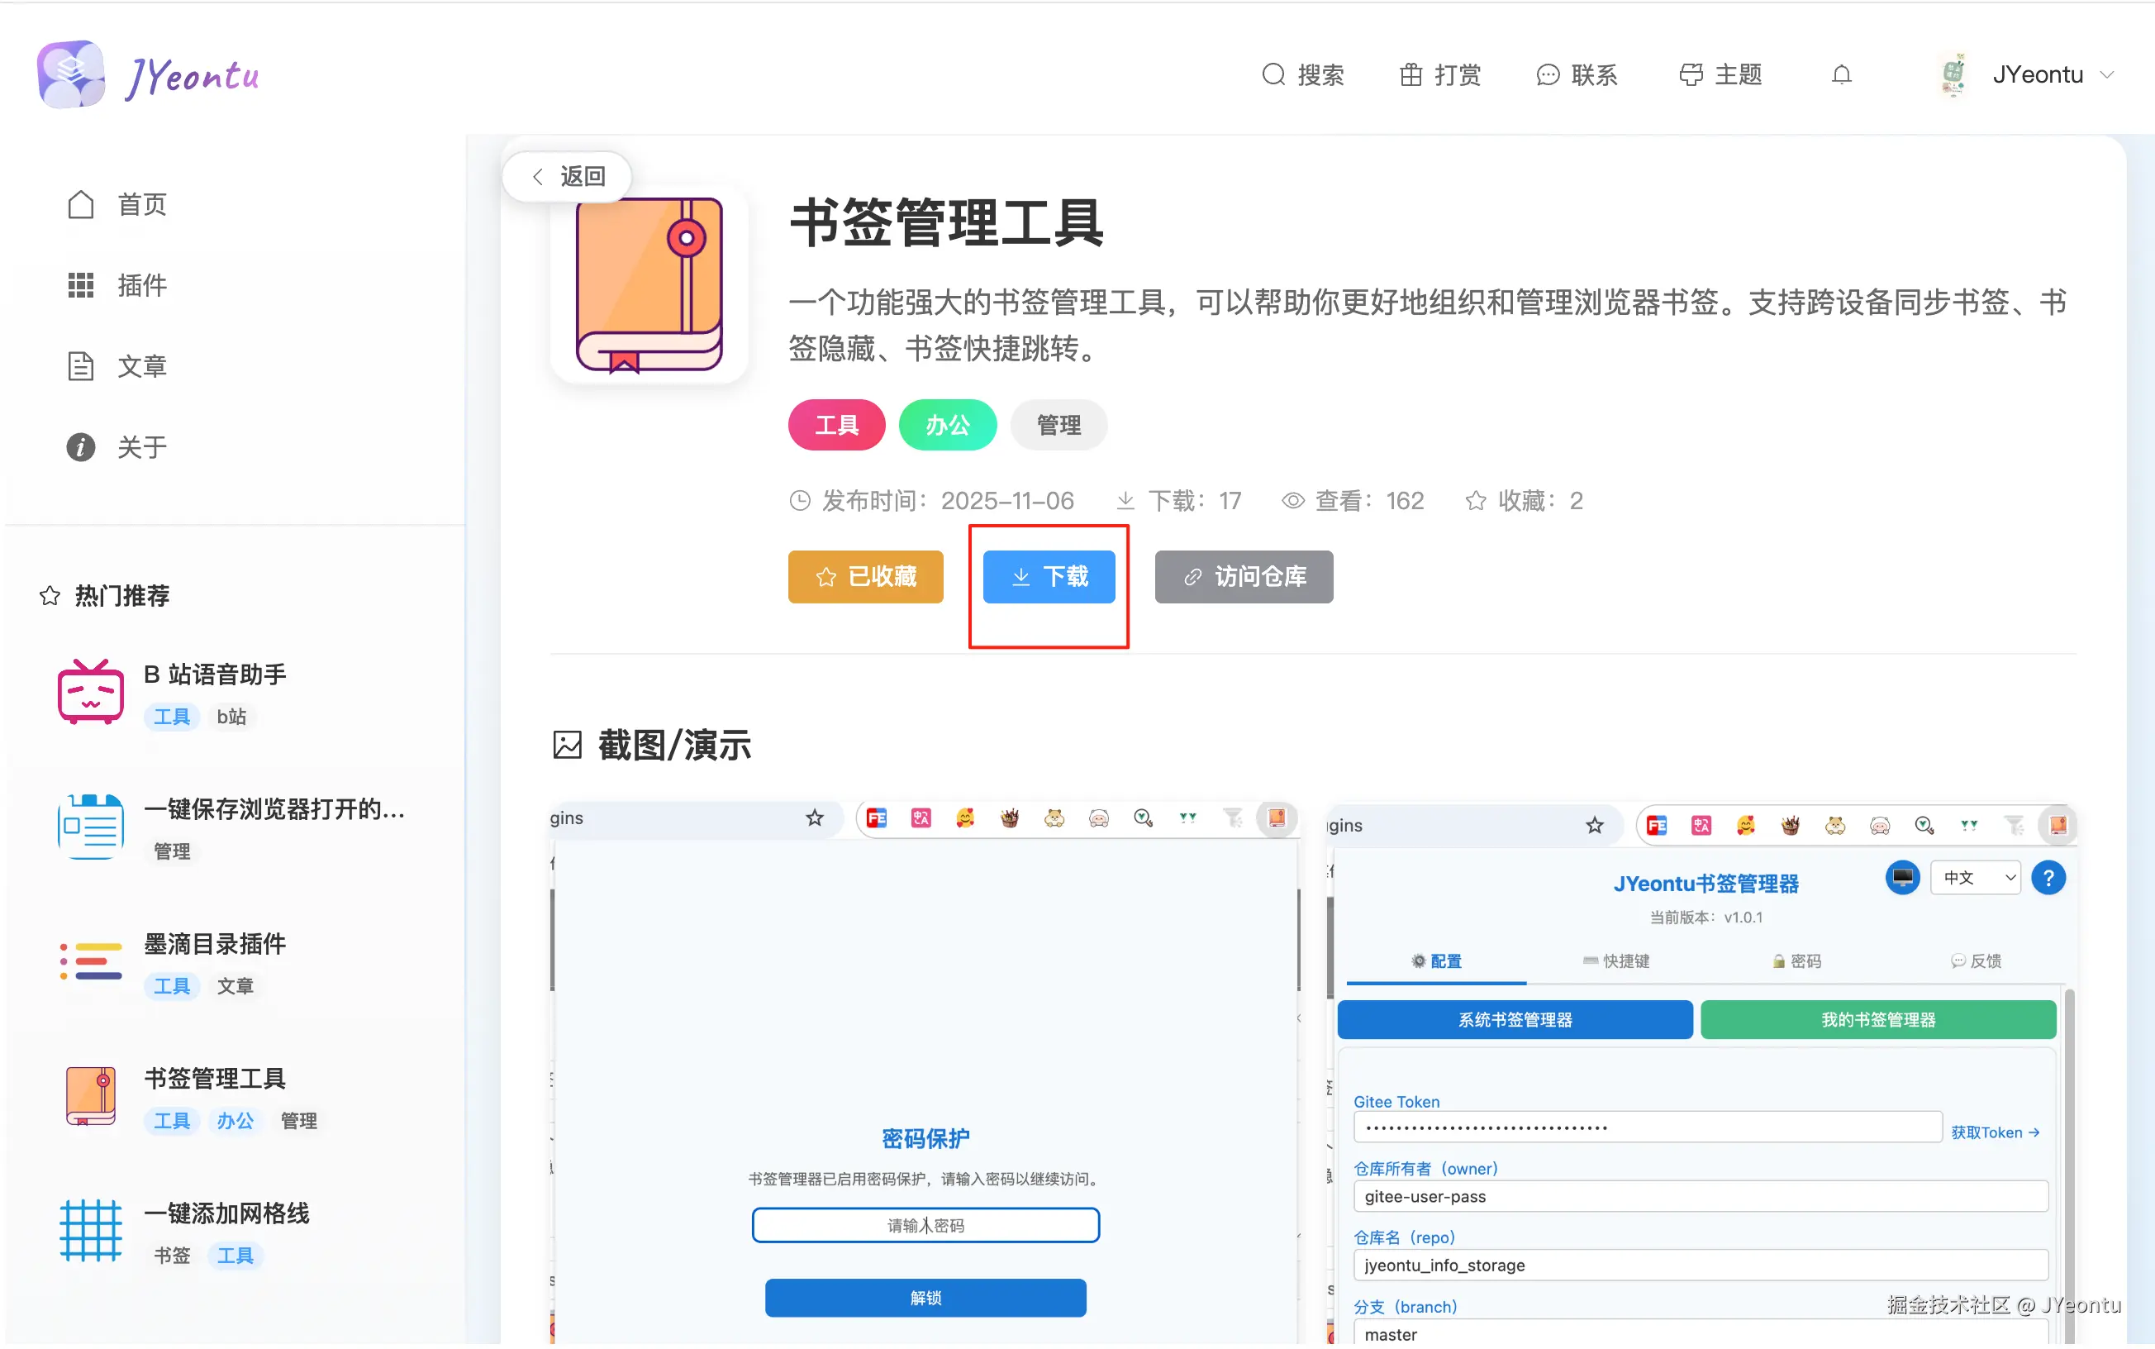Open the B站语音助手 plugin icon
Screen dimensions: 2155x1349
90,693
